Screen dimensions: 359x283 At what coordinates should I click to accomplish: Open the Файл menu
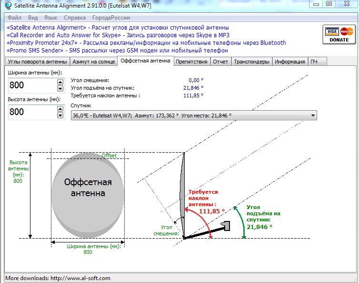pos(14,17)
